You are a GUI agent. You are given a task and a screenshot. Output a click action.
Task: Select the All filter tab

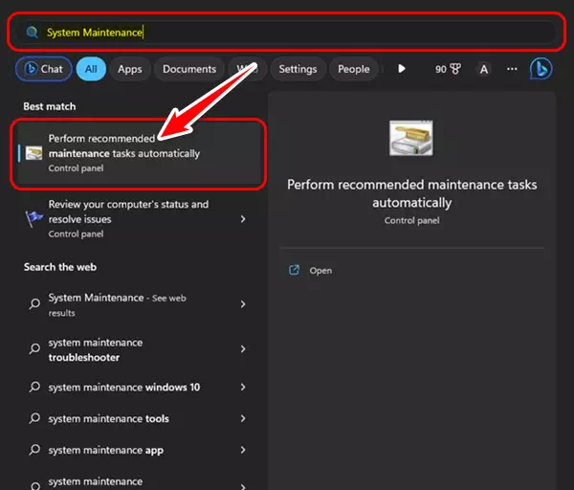pyautogui.click(x=91, y=69)
